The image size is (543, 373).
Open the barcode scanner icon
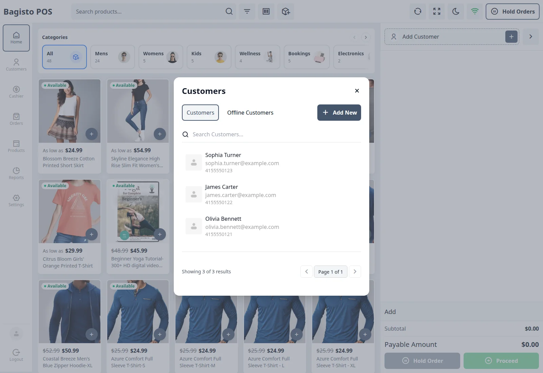pos(266,12)
